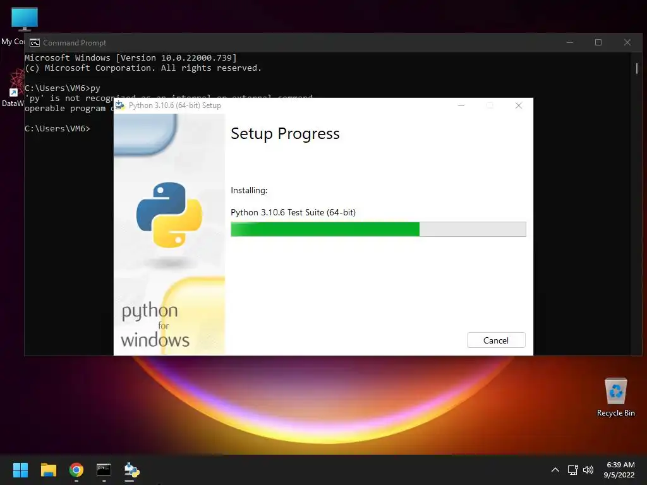Open volume control tray icon

pos(588,470)
